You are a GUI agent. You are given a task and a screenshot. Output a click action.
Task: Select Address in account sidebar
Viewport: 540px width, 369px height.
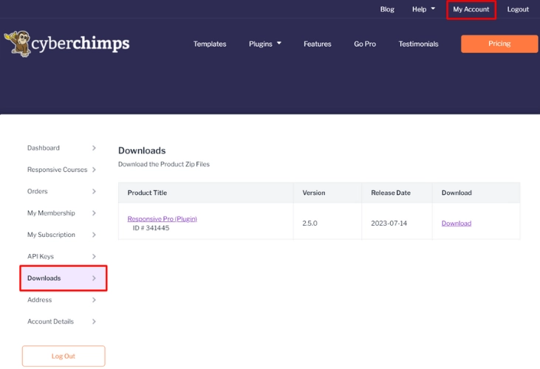click(x=40, y=300)
